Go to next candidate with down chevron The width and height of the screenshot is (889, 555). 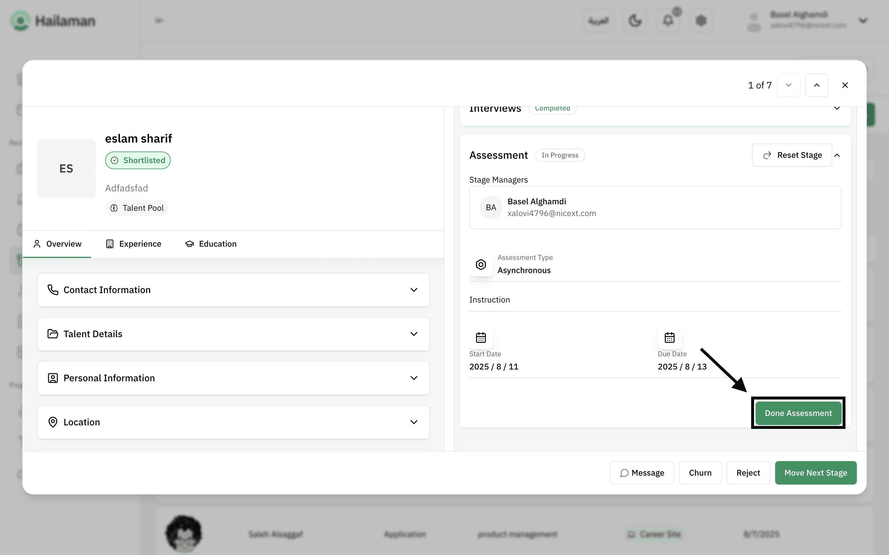coord(788,85)
